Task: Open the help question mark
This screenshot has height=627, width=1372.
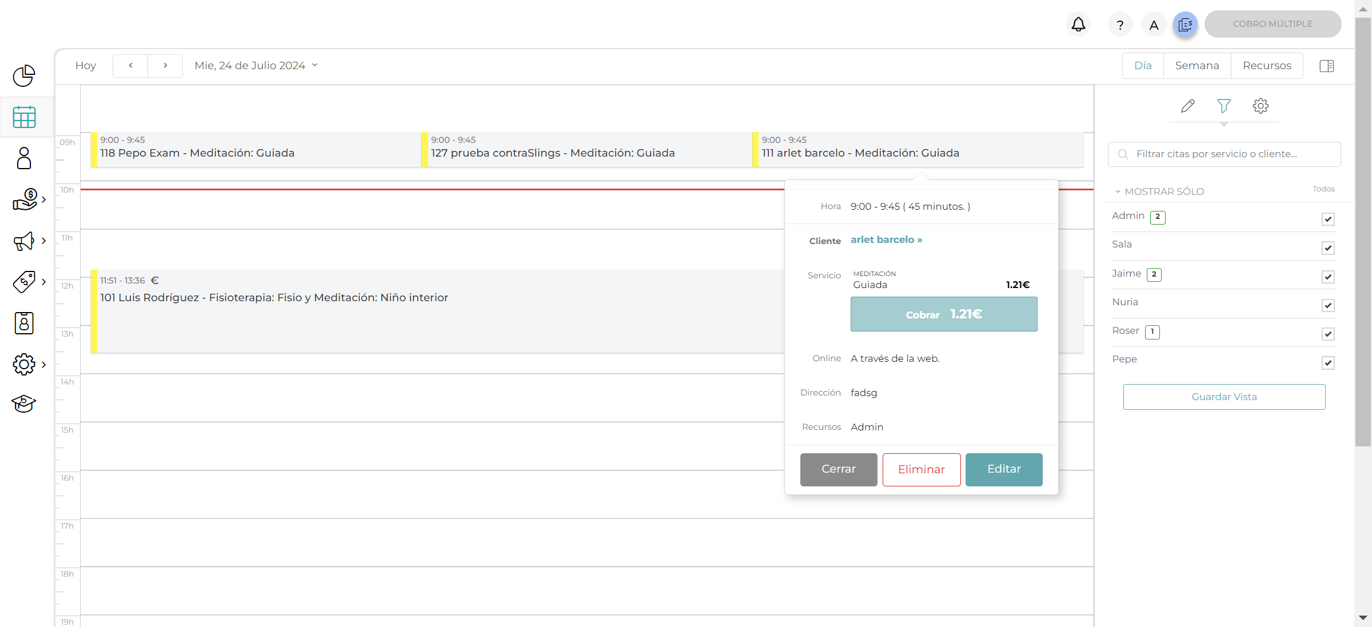Action: point(1120,25)
